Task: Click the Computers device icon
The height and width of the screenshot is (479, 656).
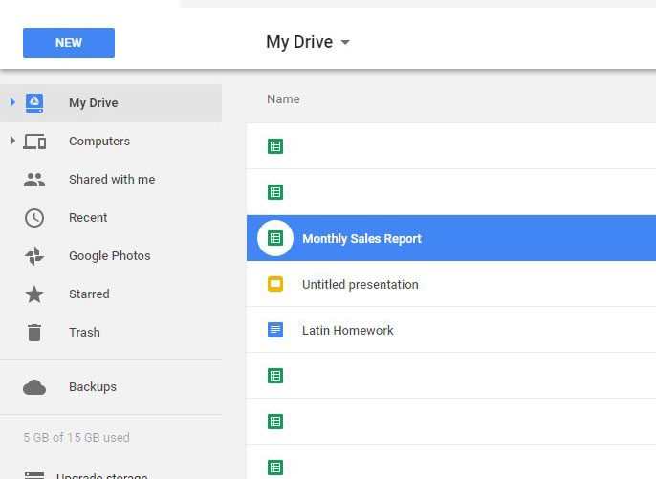Action: point(34,142)
